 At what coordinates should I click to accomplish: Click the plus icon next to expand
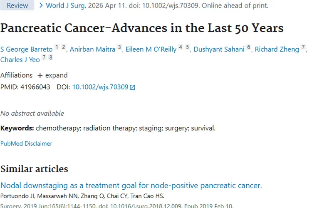point(40,76)
